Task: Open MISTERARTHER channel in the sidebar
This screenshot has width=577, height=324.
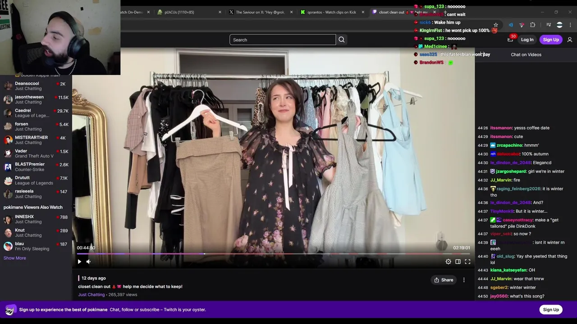Action: [36, 140]
